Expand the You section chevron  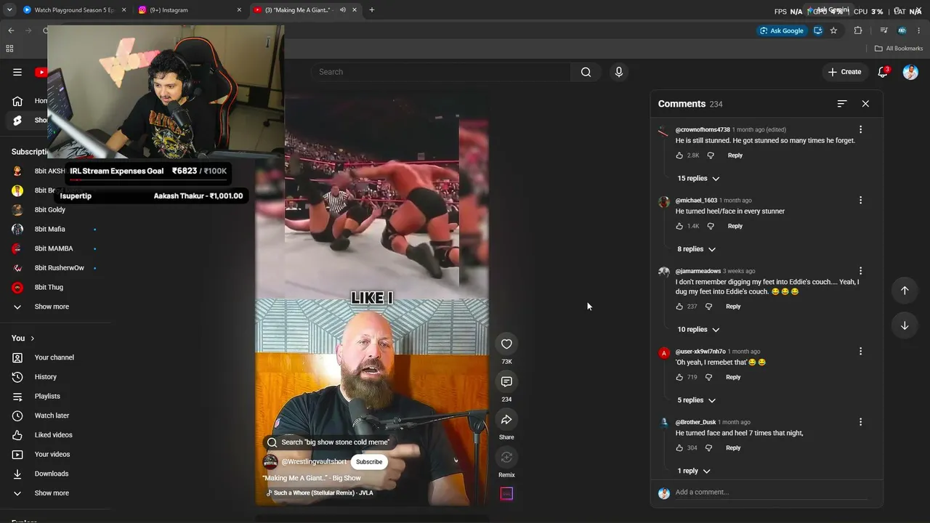(x=33, y=338)
